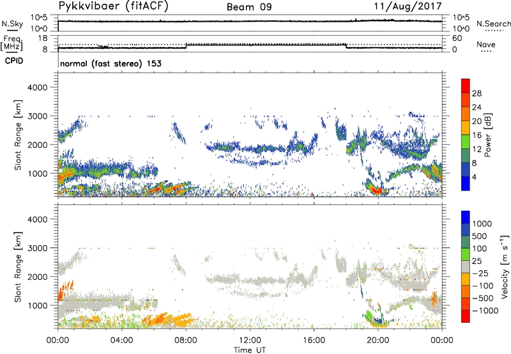Viewport: 511px width, 354px height.
Task: Click the 1000 range tick in velocity panel
Action: point(37,305)
